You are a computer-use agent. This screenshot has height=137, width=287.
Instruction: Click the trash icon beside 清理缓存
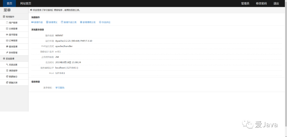pos(7,70)
